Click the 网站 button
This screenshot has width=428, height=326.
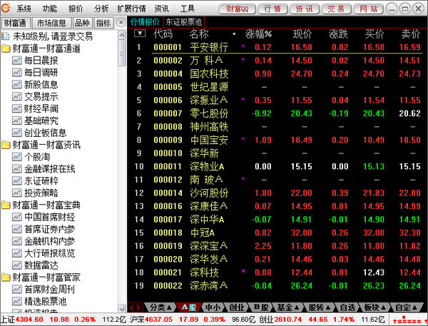click(369, 9)
